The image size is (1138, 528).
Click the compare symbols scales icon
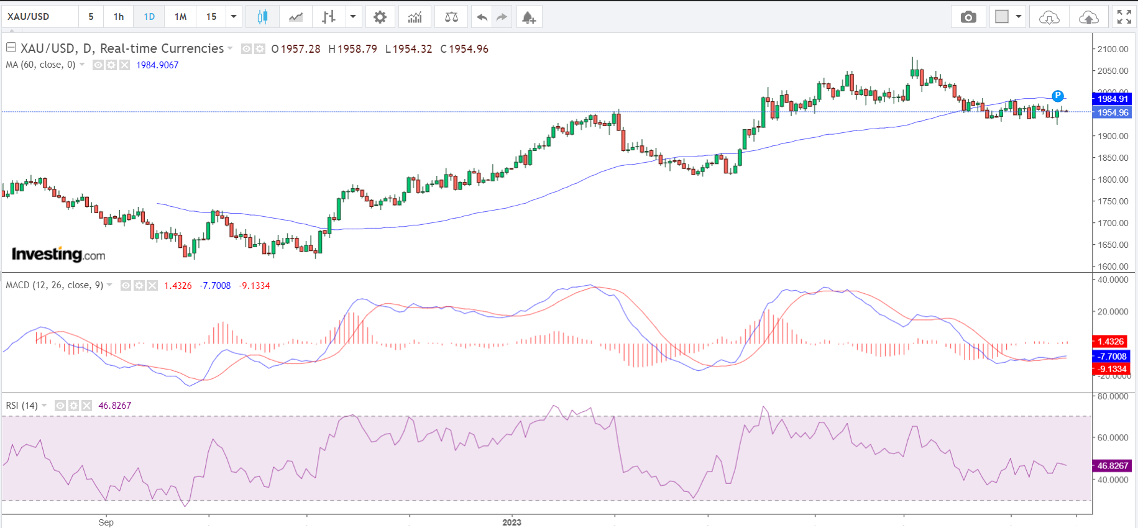pos(451,17)
